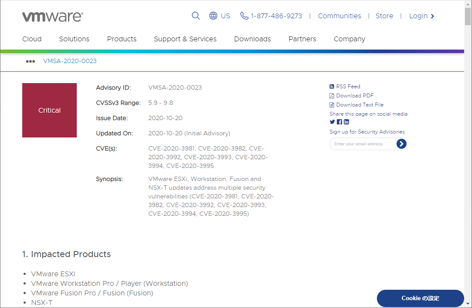Click the '2020-10-20 (Initial Advisory)' text
The width and height of the screenshot is (472, 308).
[x=189, y=133]
